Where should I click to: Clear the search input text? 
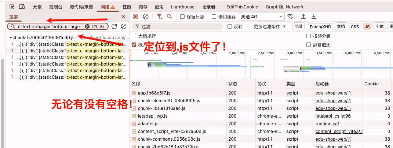coord(87,26)
